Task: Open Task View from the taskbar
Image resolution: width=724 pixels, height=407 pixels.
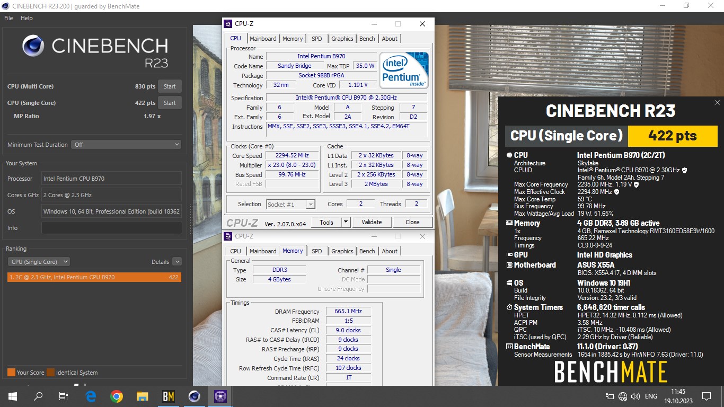Action: (64, 396)
